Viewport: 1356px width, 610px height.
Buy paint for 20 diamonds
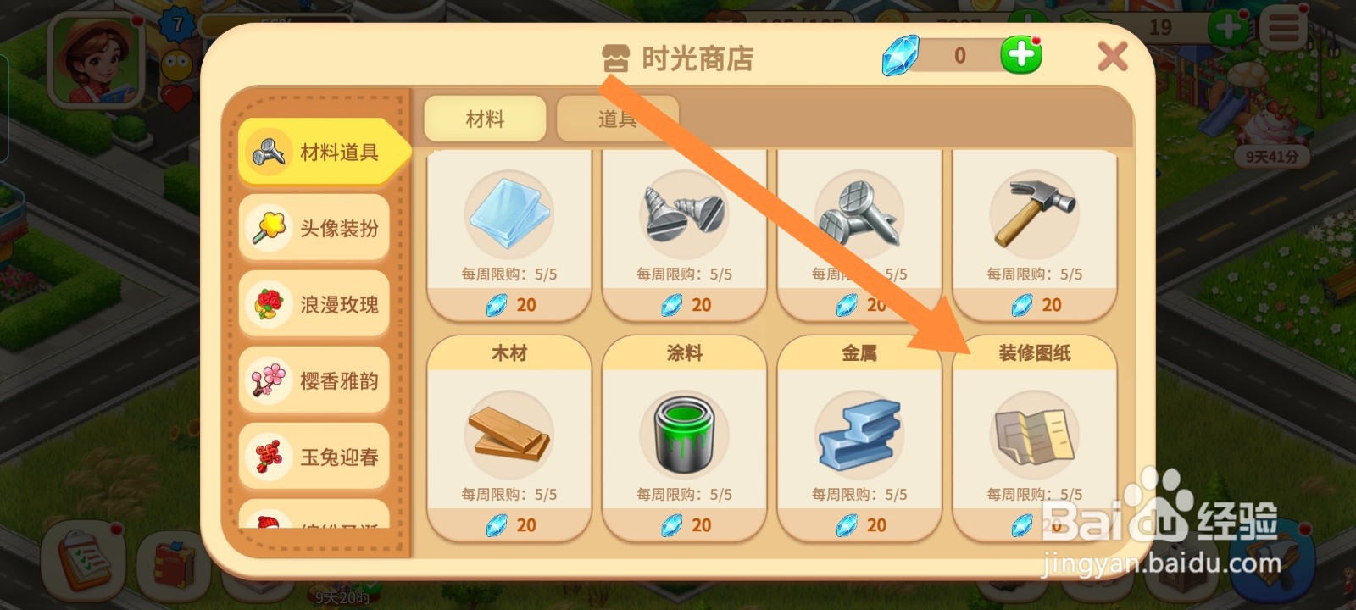[684, 525]
